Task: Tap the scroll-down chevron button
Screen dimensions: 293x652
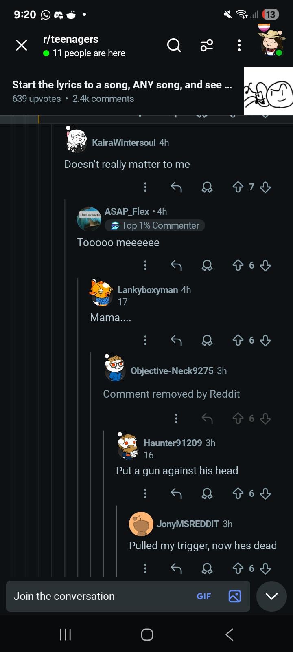Action: [271, 596]
